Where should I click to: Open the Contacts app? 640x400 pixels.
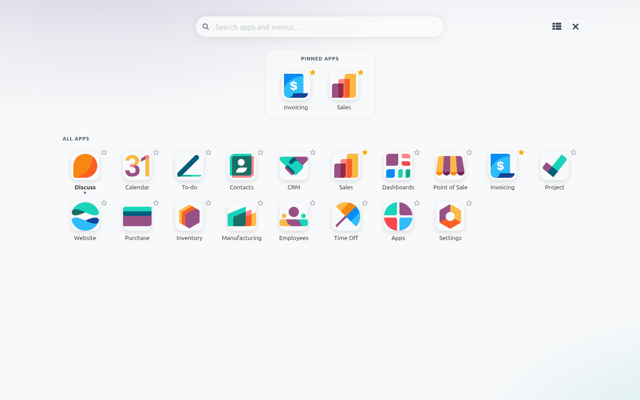click(242, 166)
